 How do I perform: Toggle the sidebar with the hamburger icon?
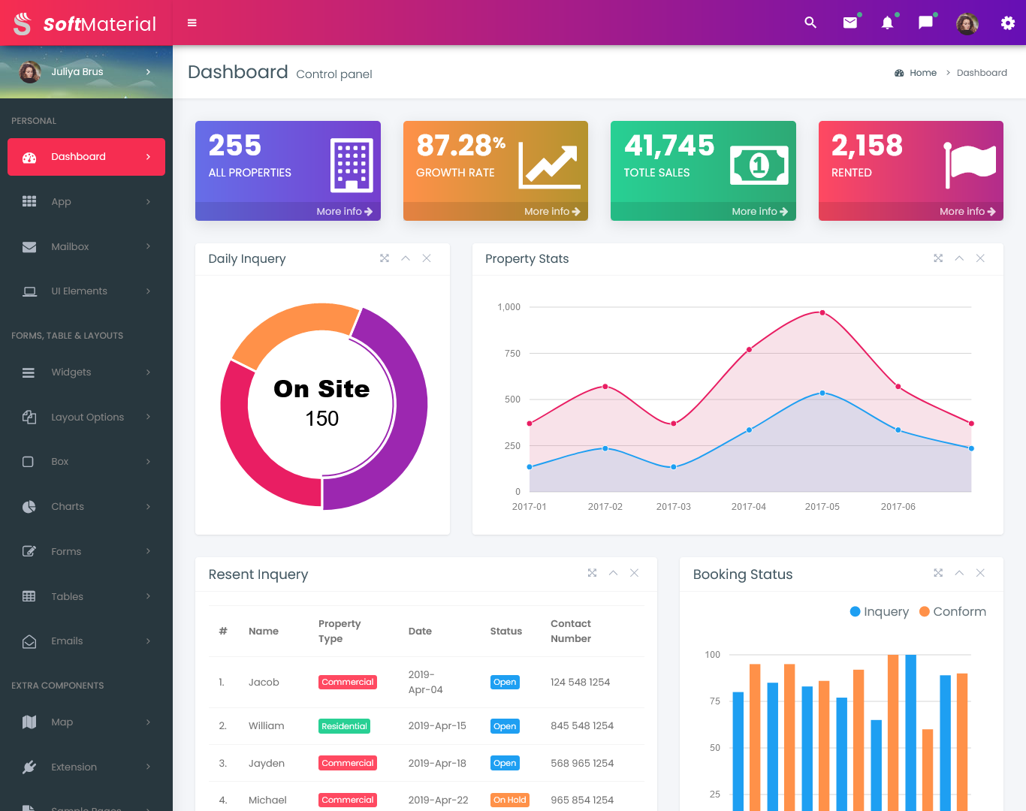coord(192,23)
